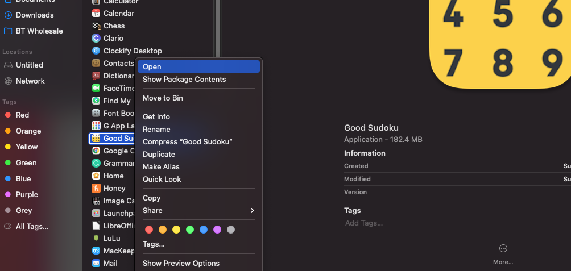Apply red tag dot in context menu
This screenshot has height=271, width=571.
click(149, 230)
